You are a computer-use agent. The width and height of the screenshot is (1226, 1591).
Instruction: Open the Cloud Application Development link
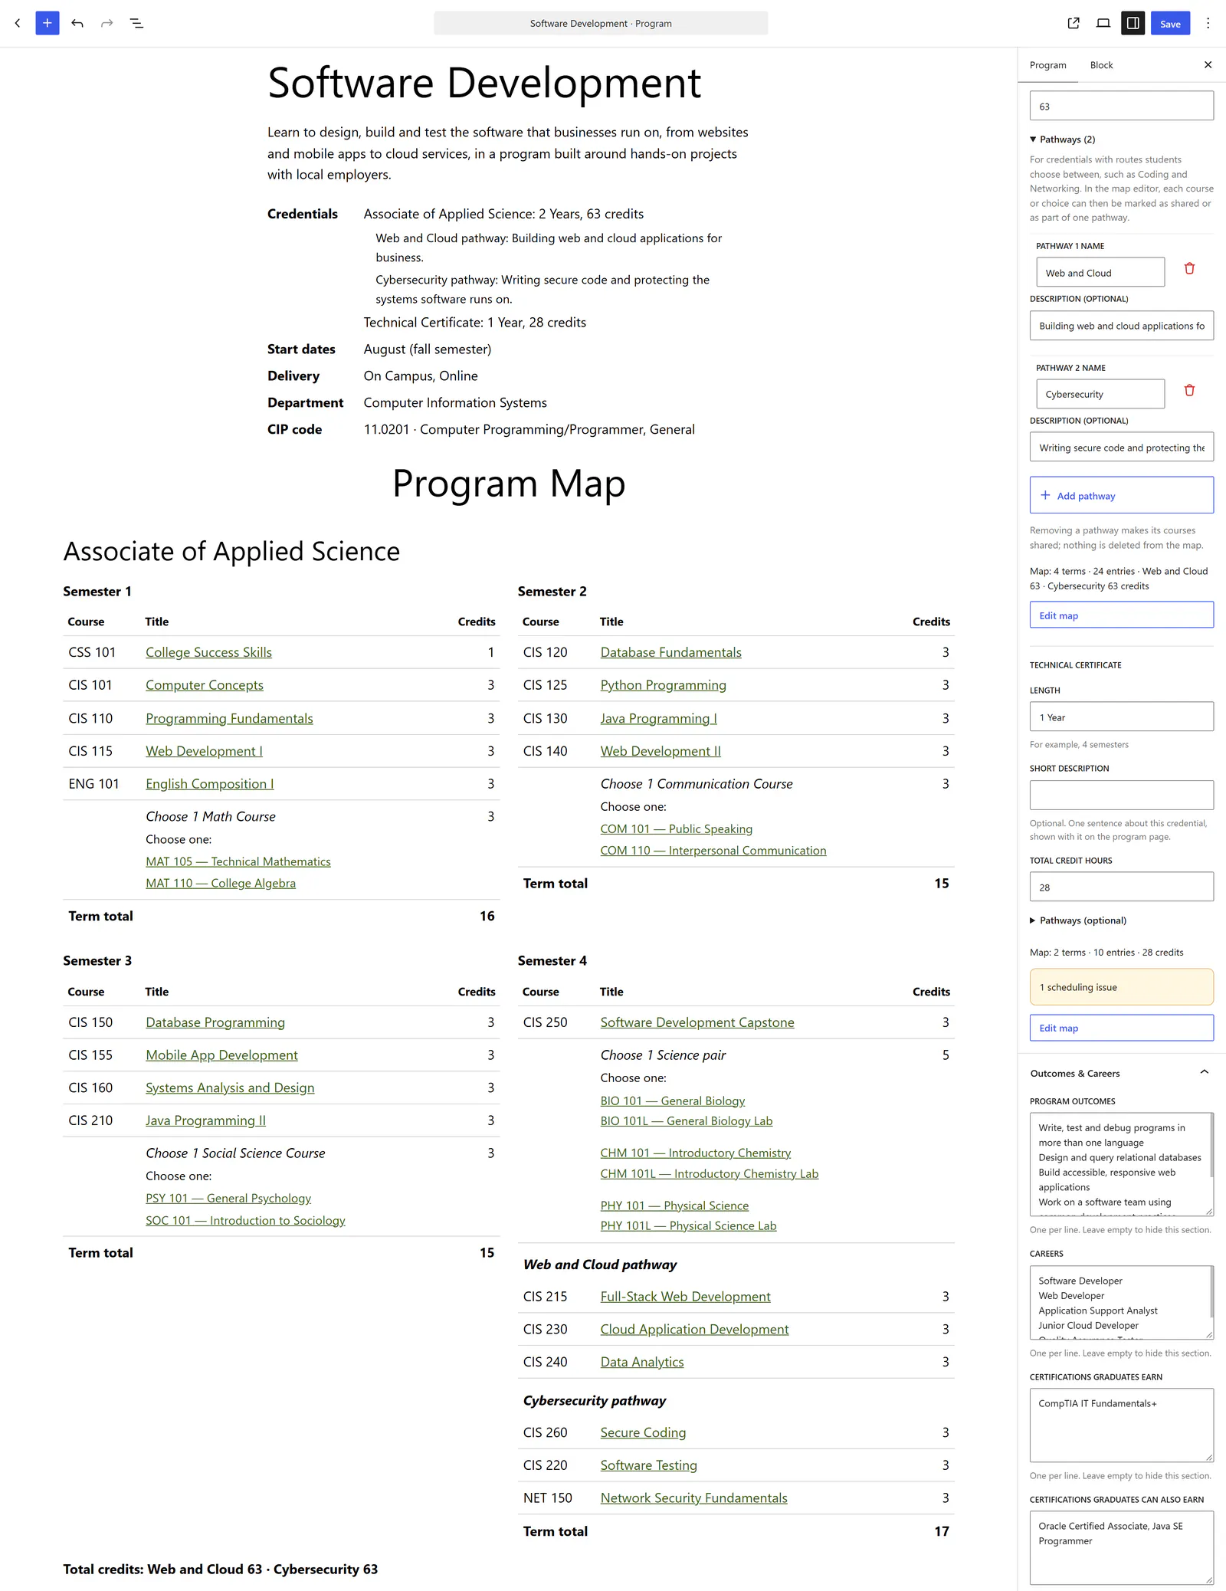(x=694, y=1329)
